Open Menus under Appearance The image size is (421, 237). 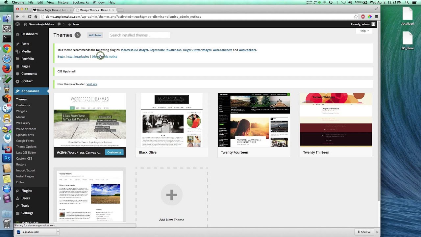(x=21, y=117)
